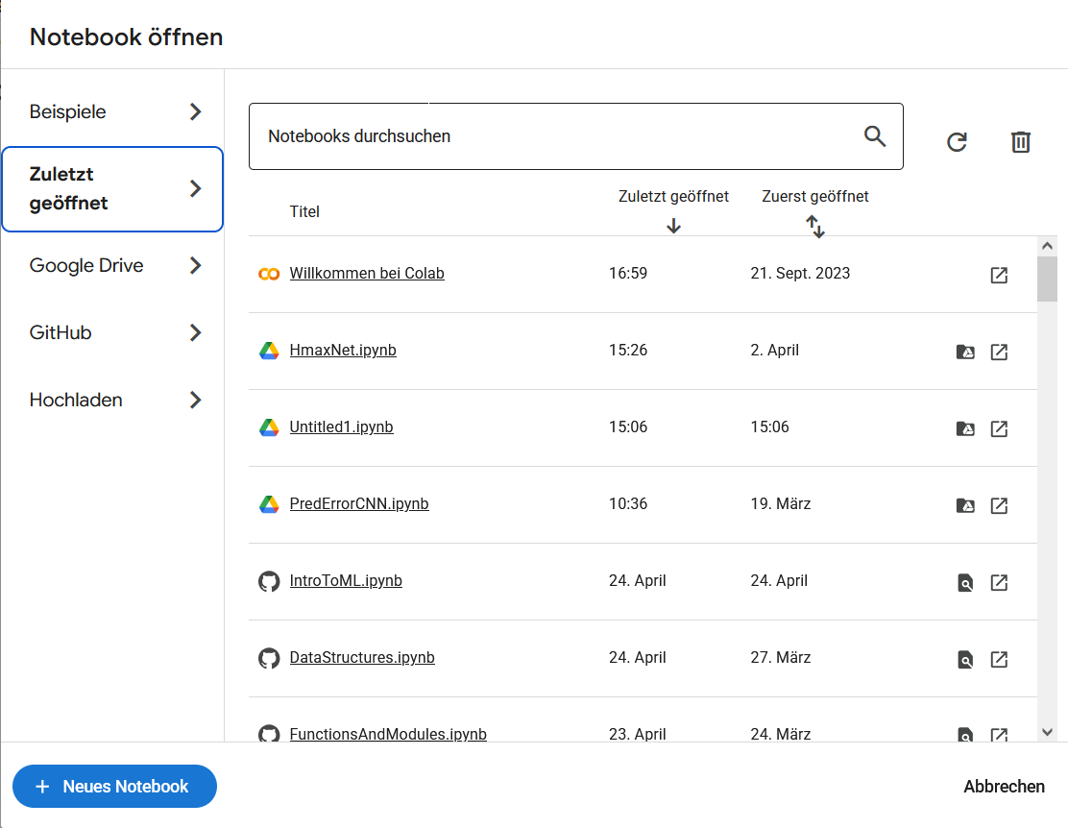Click 23. April in FunctionsAndModules row
This screenshot has height=828, width=1068.
point(637,734)
